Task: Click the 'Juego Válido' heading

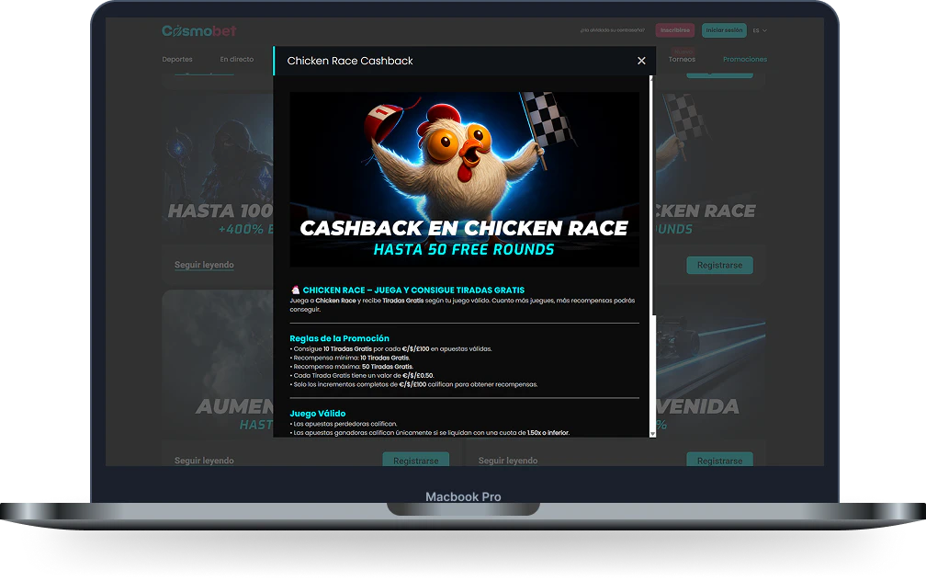Action: click(x=317, y=413)
